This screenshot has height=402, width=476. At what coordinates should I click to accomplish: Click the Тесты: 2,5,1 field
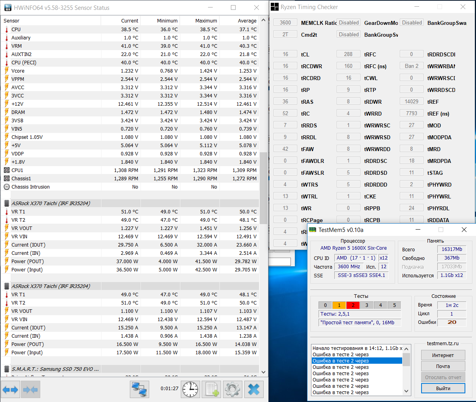tap(360, 314)
